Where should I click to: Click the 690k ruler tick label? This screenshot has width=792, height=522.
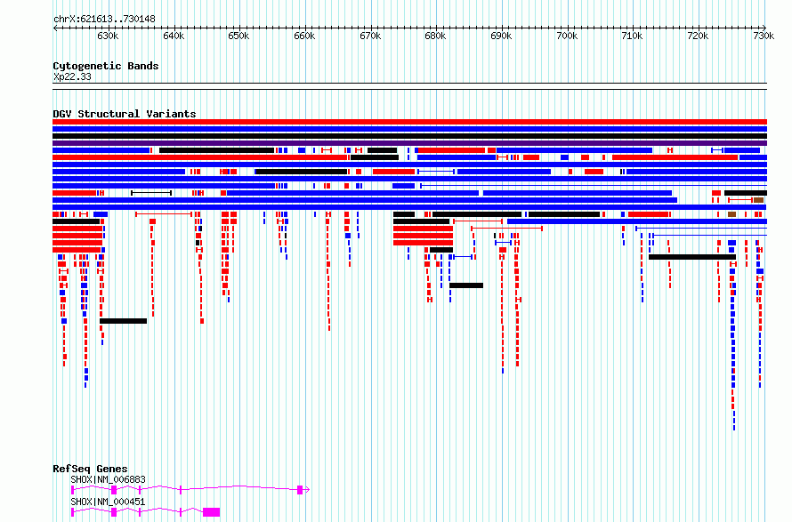point(500,36)
